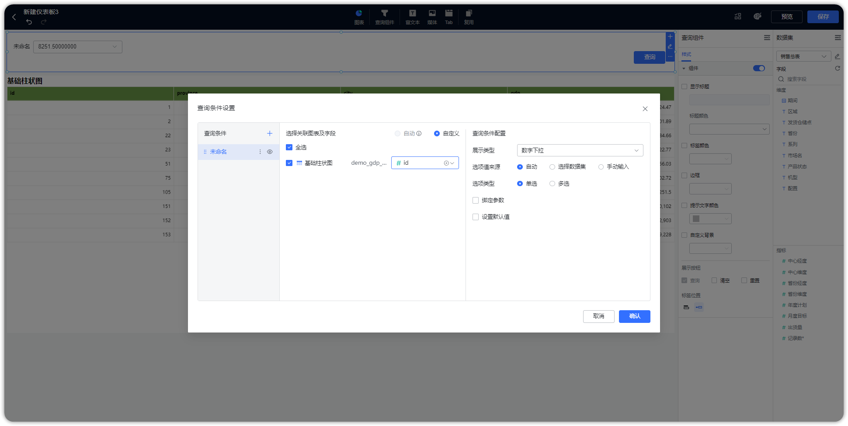This screenshot has width=848, height=426.
Task: Close the 查询条件设置 dialog
Action: (645, 109)
